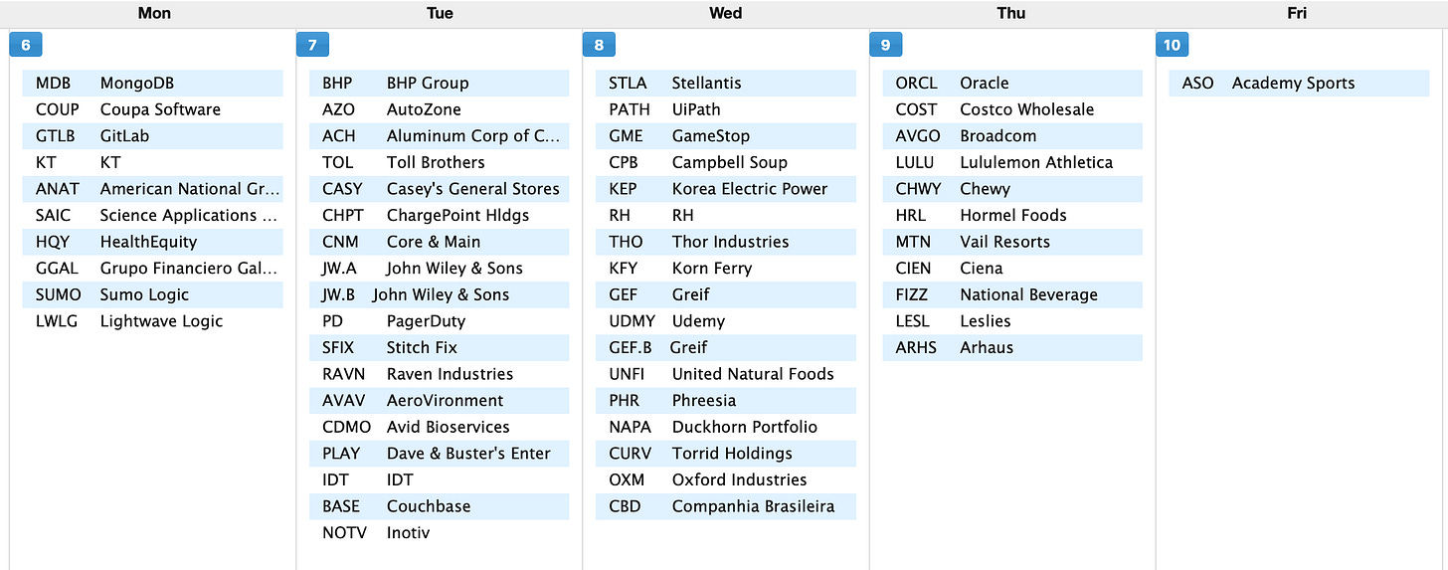The height and width of the screenshot is (570, 1448).
Task: Select the KT row on Monday
Action: (153, 162)
